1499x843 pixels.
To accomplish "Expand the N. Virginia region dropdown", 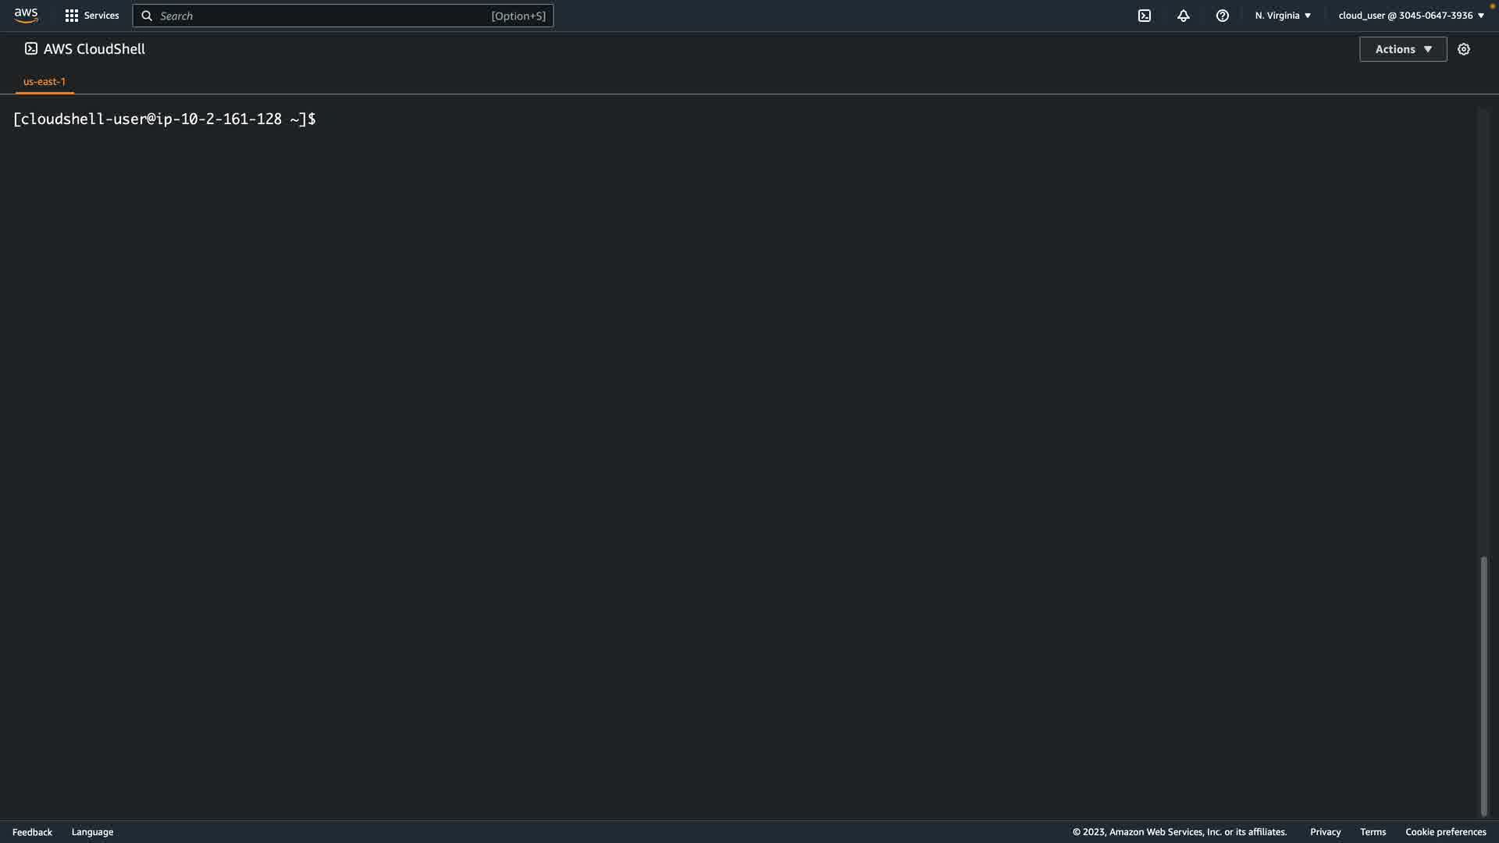I will click(x=1283, y=16).
